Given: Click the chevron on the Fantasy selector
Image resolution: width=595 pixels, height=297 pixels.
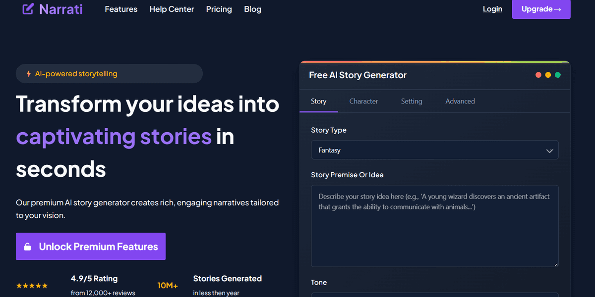Looking at the screenshot, I should click(549, 150).
